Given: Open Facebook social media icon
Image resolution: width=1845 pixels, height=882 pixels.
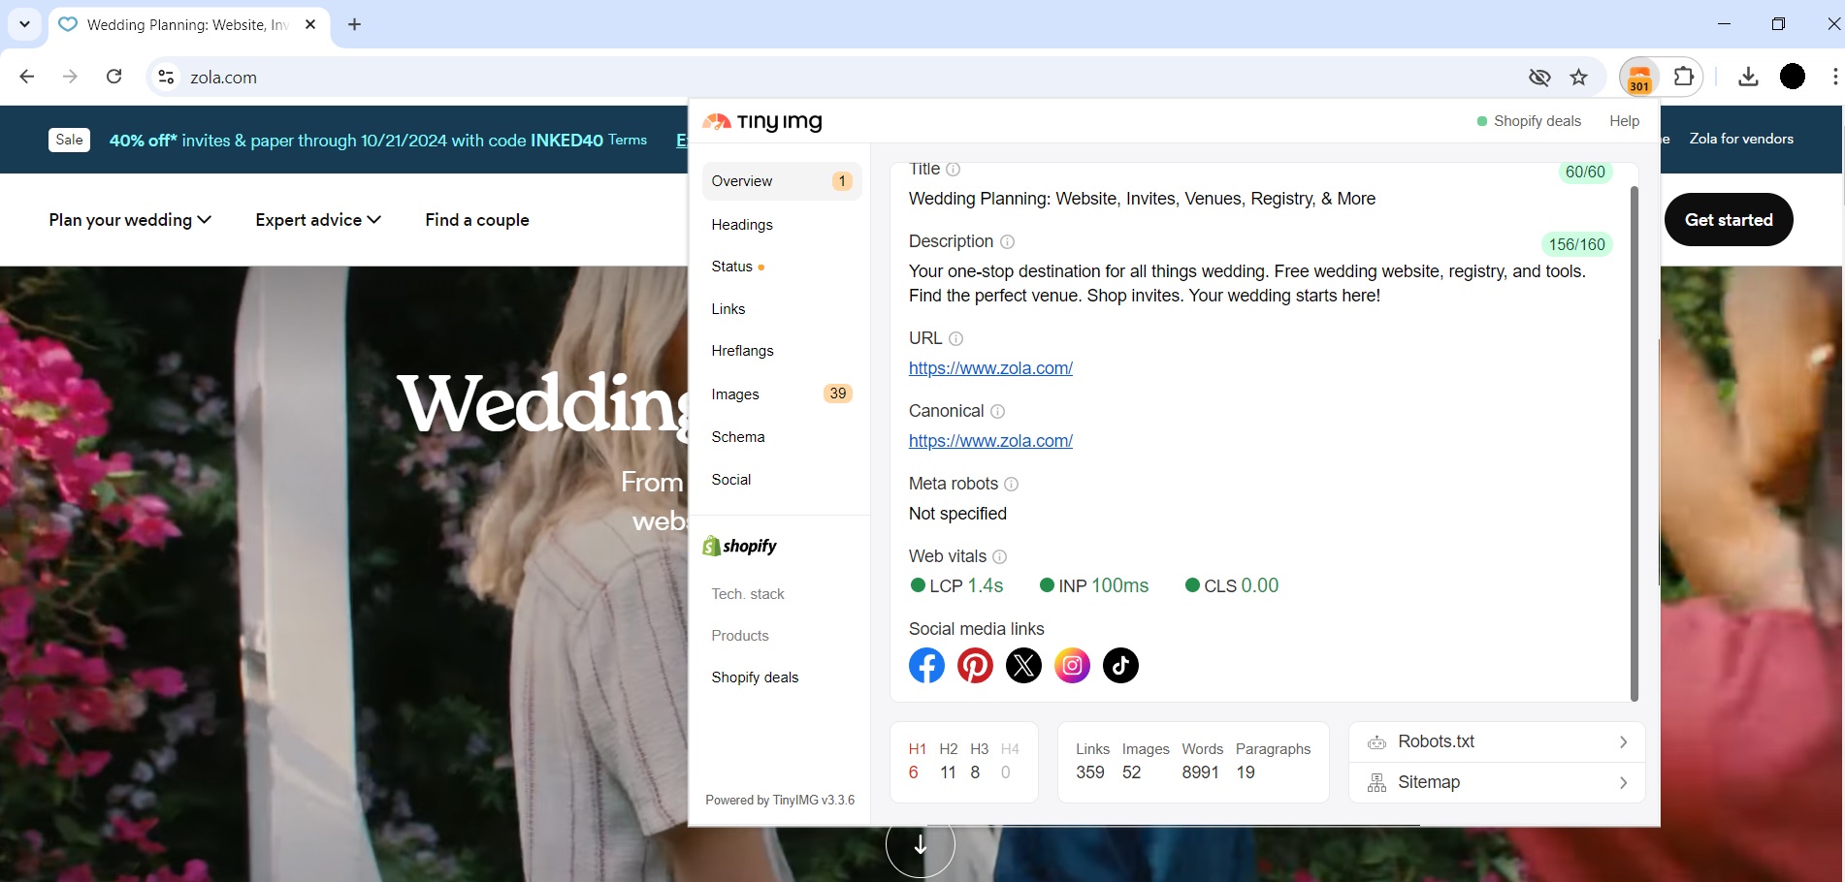Looking at the screenshot, I should tap(926, 665).
